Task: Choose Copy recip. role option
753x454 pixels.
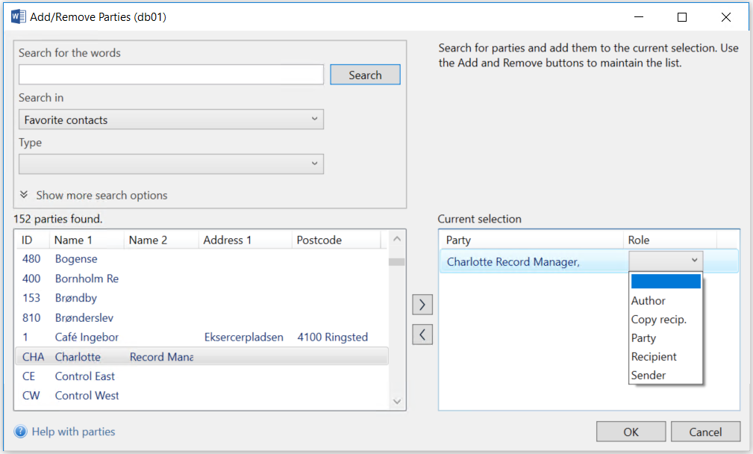Action: [659, 319]
